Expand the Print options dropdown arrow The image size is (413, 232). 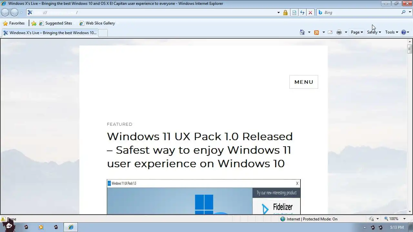(346, 32)
